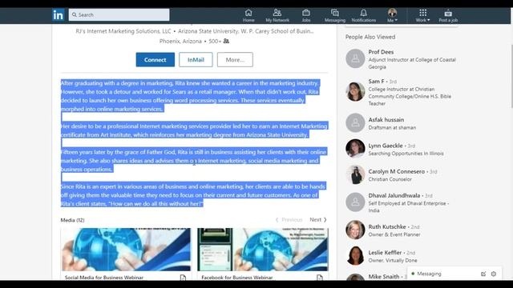Go to Next media items
Image resolution: width=513 pixels, height=288 pixels.
(318, 220)
